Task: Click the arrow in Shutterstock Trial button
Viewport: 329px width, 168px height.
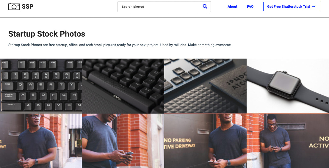Action: (x=314, y=7)
